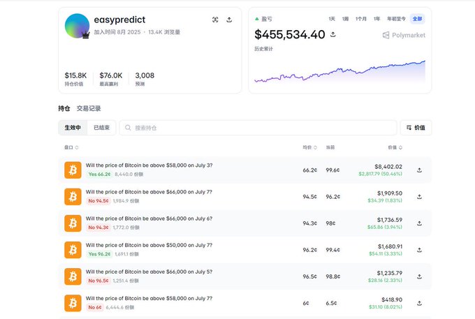
Task: Click the 99.6¢ current price cell
Action: tap(332, 170)
